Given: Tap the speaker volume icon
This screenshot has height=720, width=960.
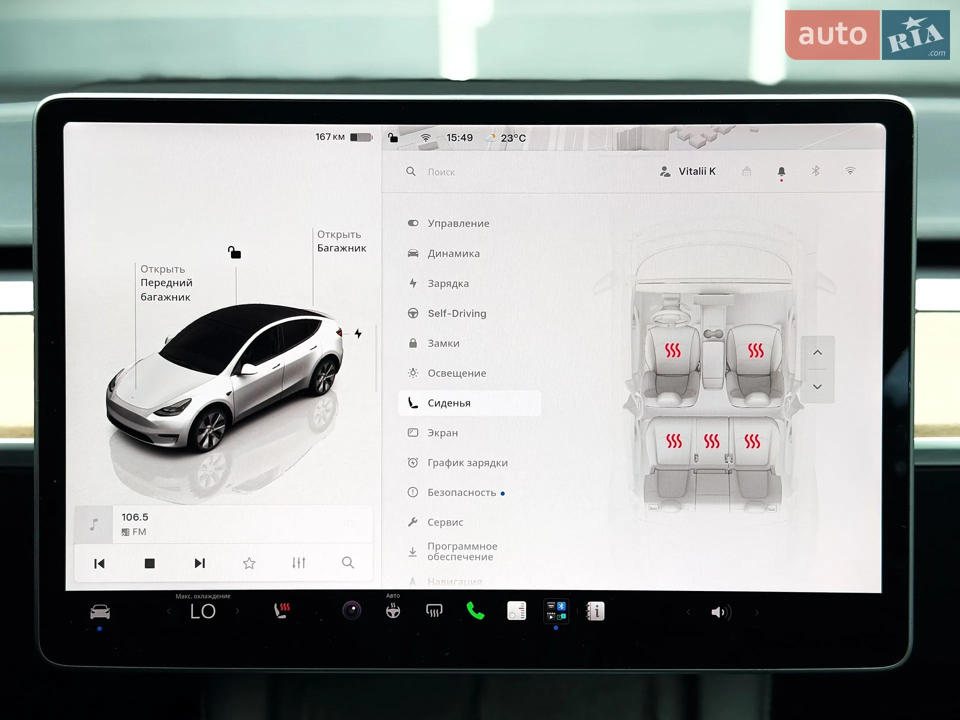Looking at the screenshot, I should 721,612.
